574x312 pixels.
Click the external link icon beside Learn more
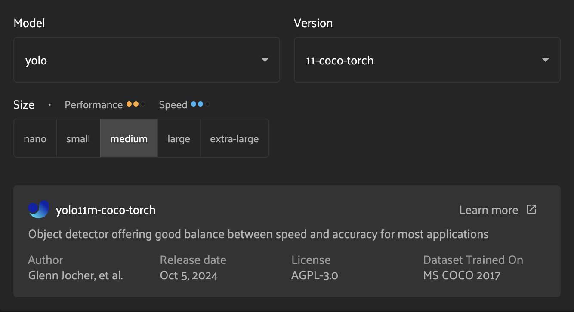[x=531, y=210]
